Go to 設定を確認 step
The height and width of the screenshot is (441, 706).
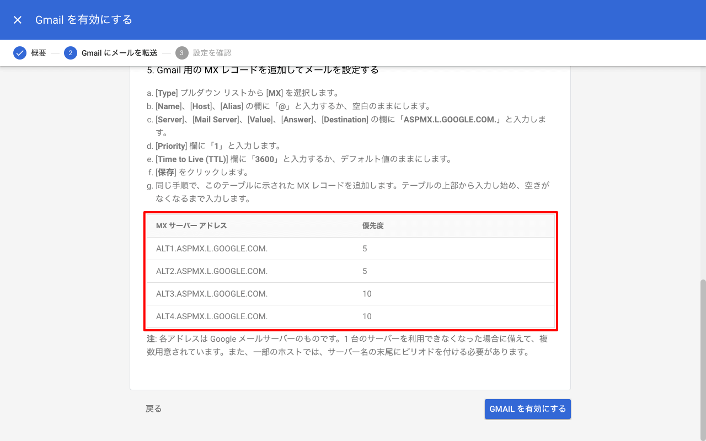(212, 53)
